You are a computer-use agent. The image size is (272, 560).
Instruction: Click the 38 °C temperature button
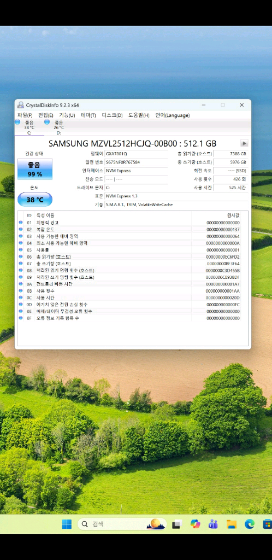click(x=35, y=200)
